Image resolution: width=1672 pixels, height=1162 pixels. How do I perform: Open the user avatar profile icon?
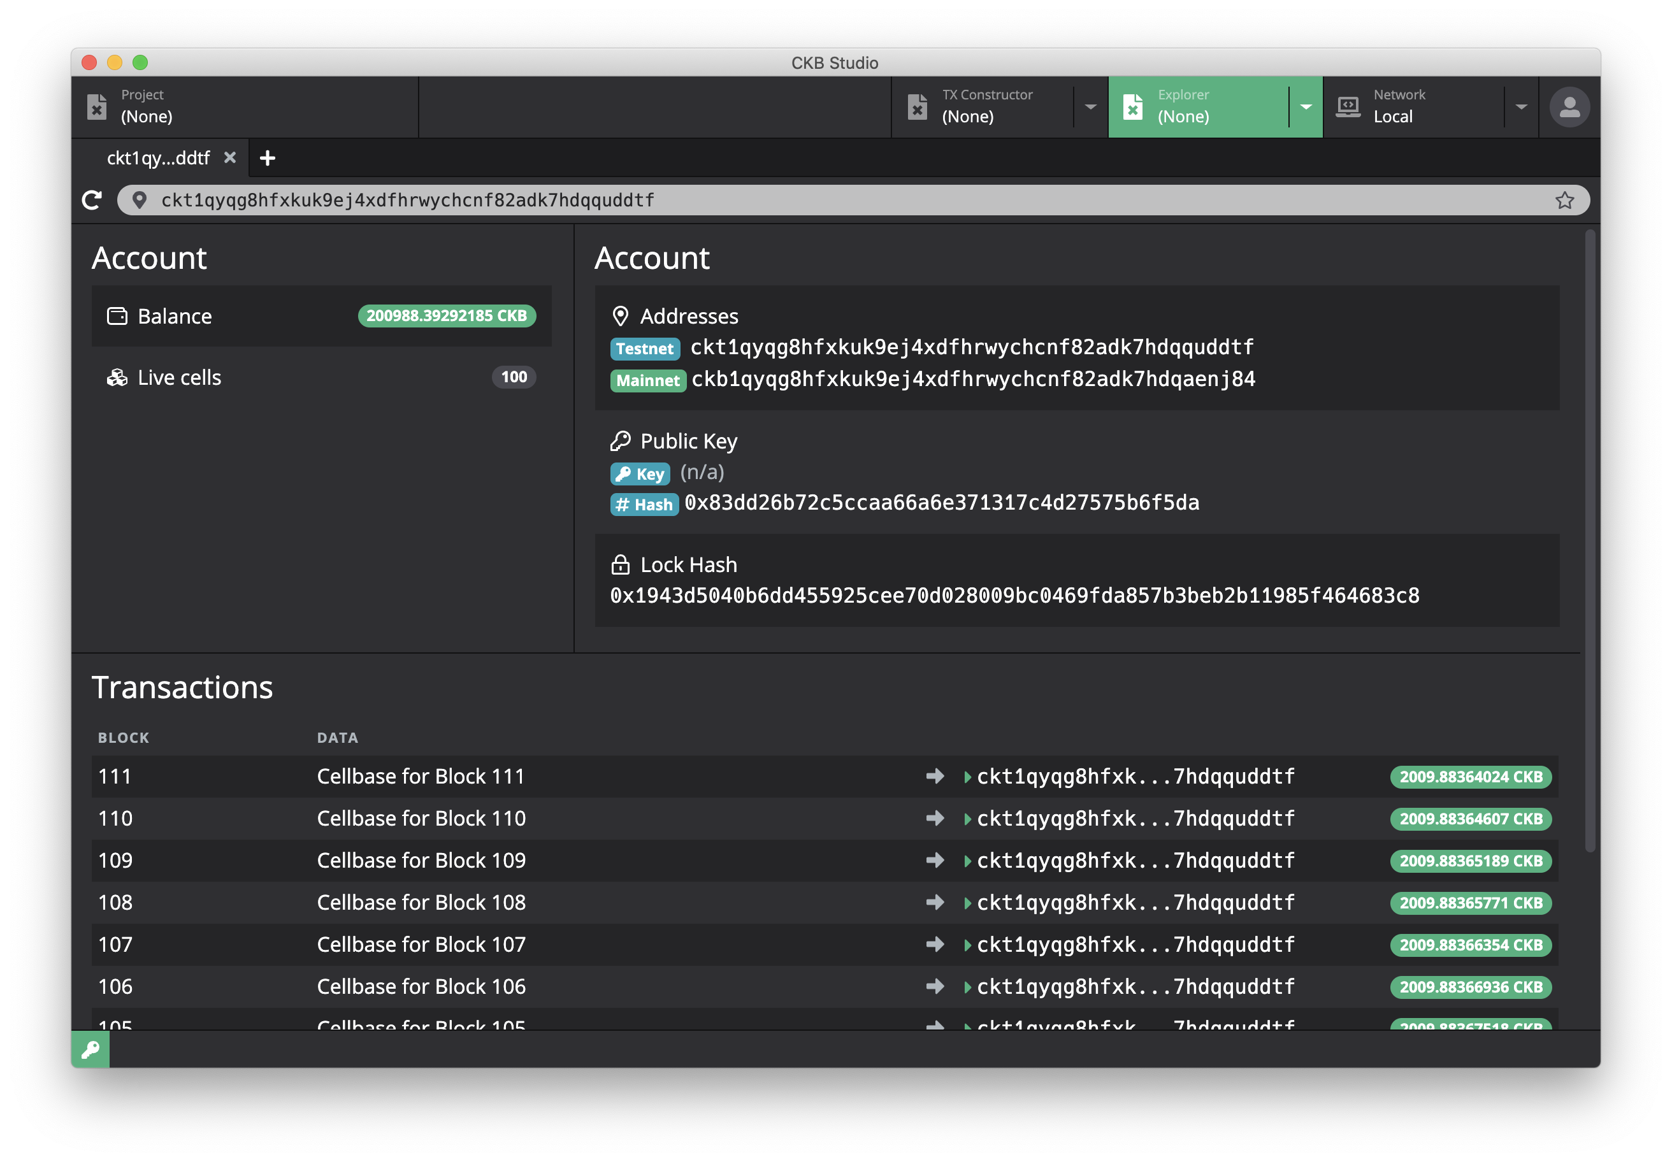click(1569, 107)
